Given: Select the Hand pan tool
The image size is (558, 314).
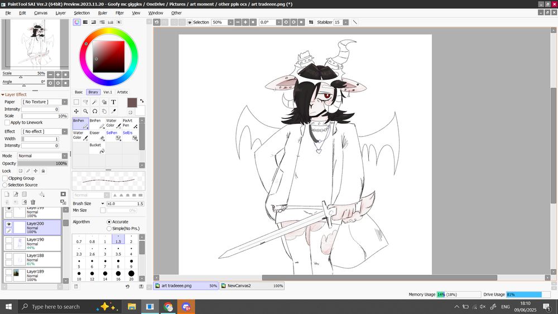Looking at the screenshot, I should point(104,112).
